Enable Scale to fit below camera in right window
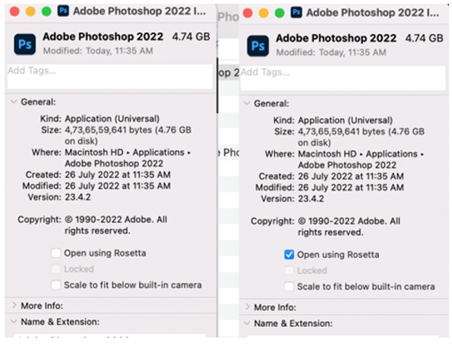 click(289, 286)
